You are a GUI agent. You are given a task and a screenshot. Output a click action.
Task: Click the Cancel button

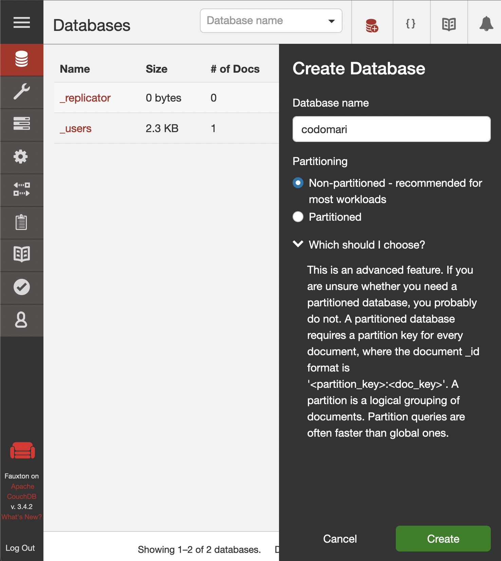pyautogui.click(x=340, y=539)
